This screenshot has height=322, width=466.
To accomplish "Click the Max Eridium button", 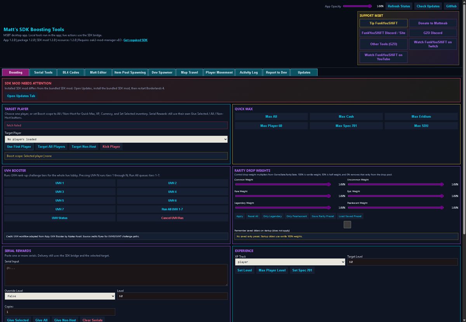I will 421,117.
